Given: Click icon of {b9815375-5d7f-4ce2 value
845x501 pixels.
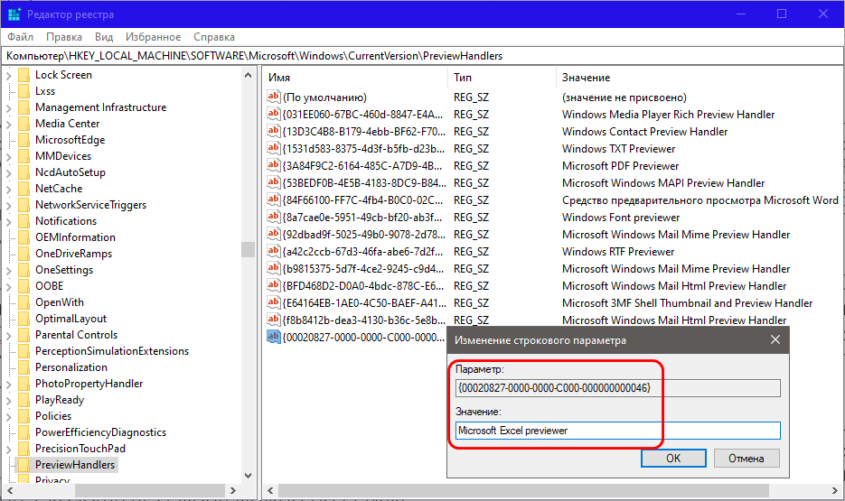Looking at the screenshot, I should (274, 268).
